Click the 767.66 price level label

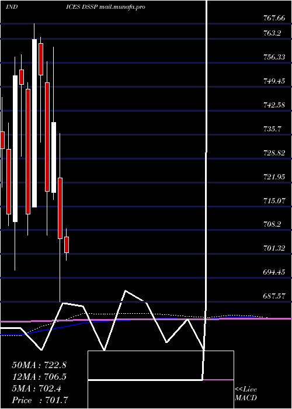pos(273,18)
